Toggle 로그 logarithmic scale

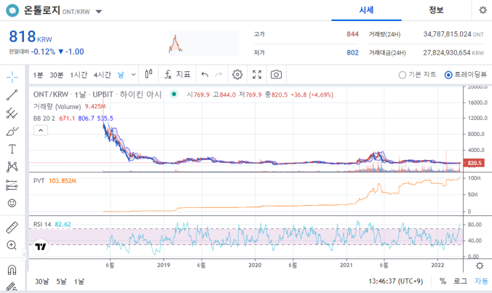[x=460, y=281]
